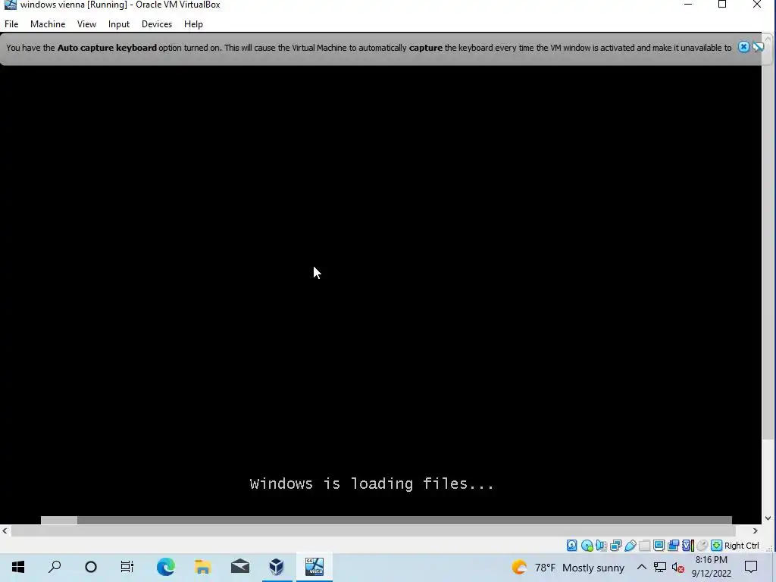Open the clock showing 8:16 PM
Screen dimensions: 776x582
click(x=711, y=567)
